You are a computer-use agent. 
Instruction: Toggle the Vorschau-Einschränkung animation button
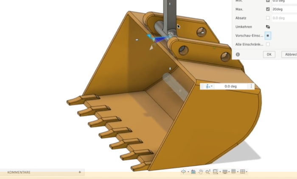point(268,36)
